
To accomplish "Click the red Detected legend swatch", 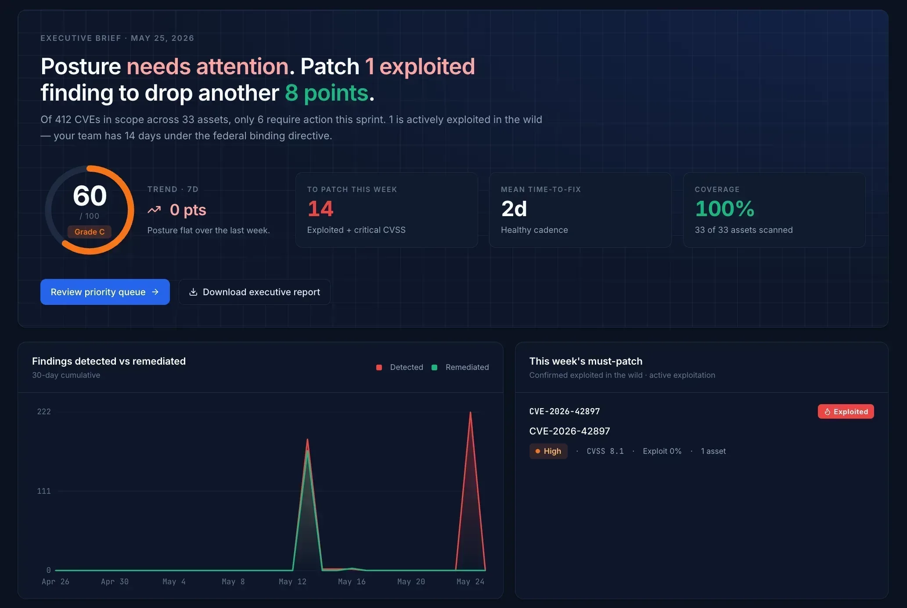I will [379, 367].
